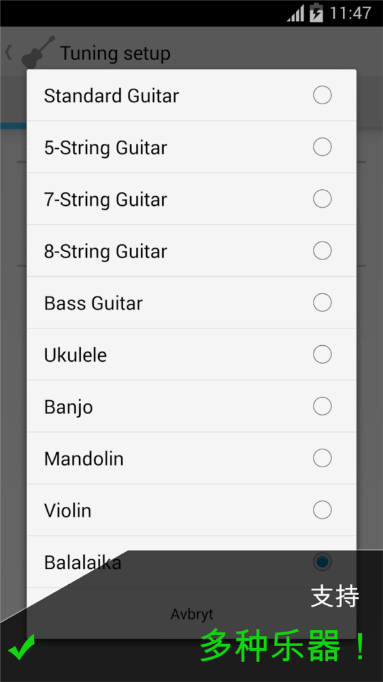Screen dimensions: 383x682
Task: Tap the Ukulele list entry label
Action: (75, 355)
